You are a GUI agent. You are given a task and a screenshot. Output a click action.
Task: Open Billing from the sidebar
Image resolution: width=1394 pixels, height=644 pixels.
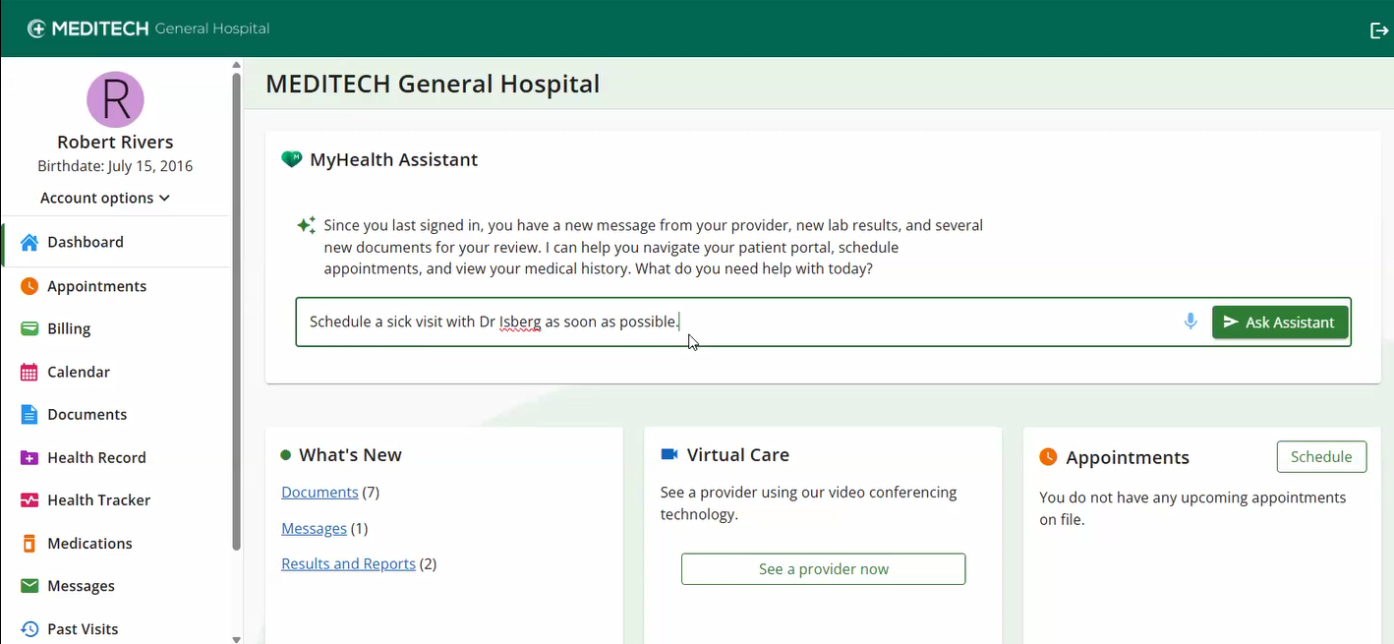[x=116, y=328]
